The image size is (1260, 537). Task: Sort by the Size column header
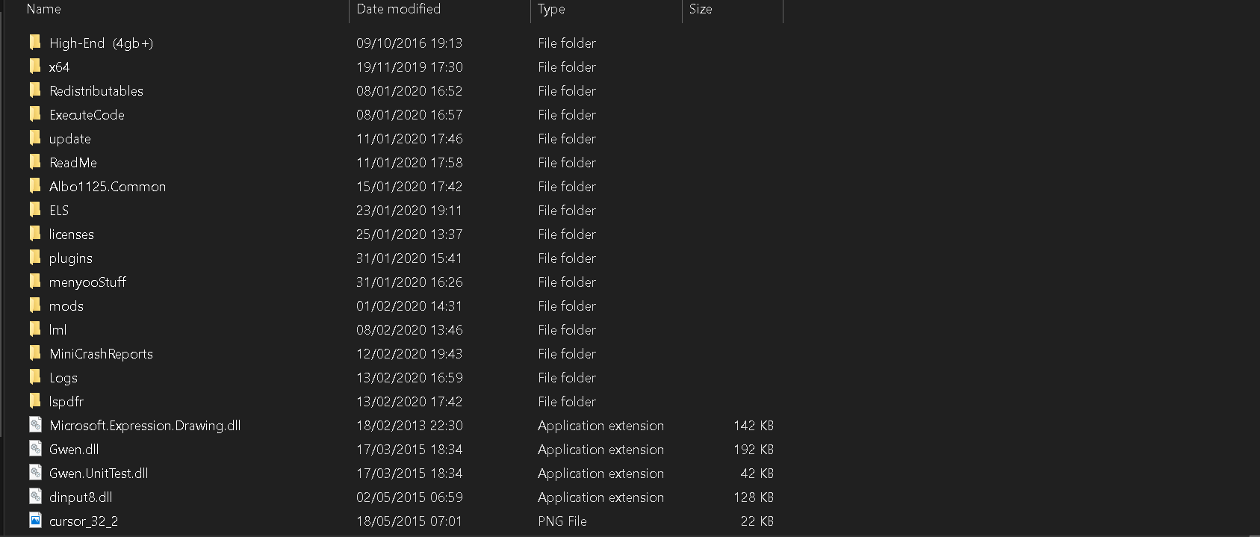701,9
